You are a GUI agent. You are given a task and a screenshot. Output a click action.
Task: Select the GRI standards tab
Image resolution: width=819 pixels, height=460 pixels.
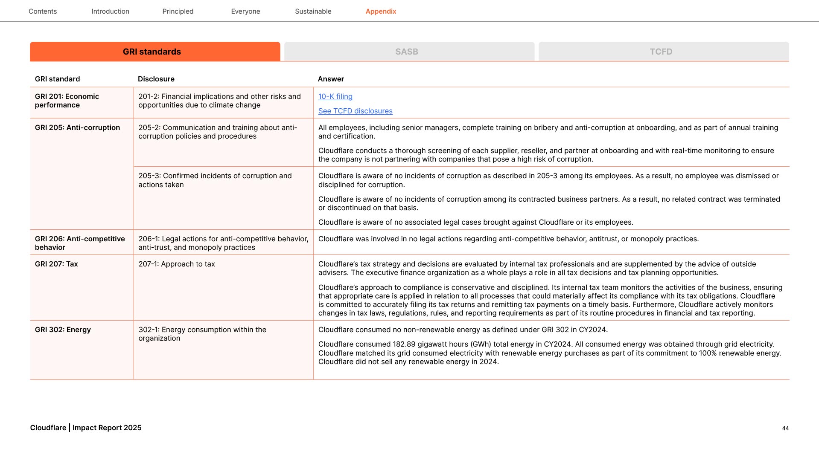pos(155,52)
